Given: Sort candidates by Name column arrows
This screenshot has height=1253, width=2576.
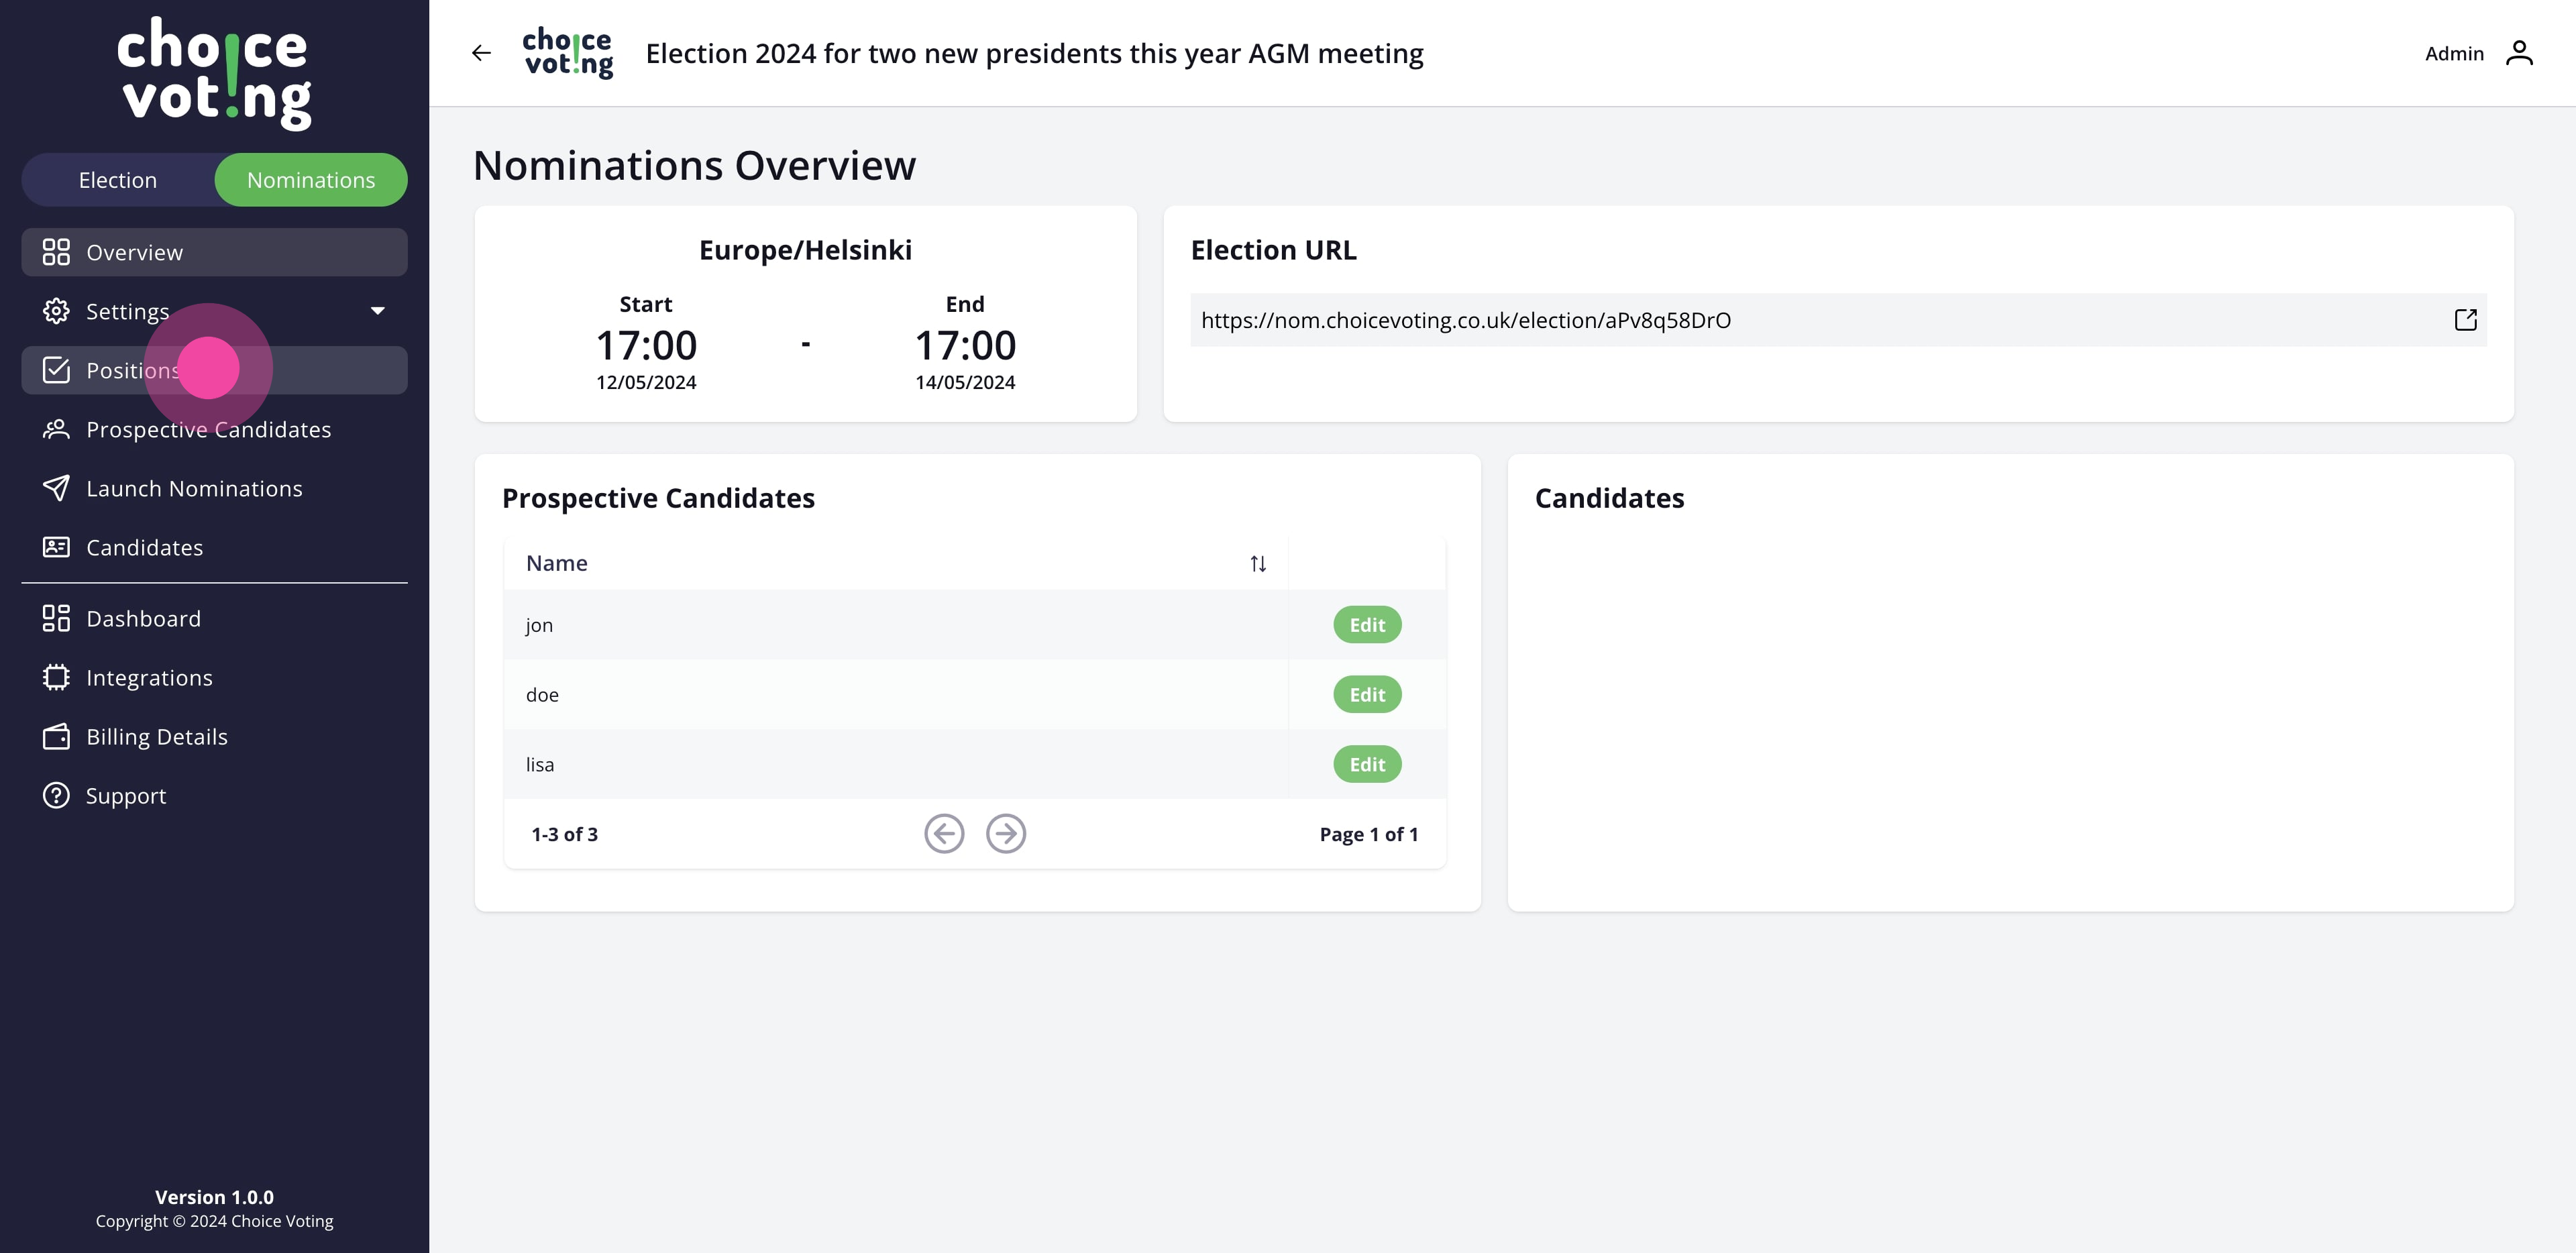Looking at the screenshot, I should [1257, 564].
